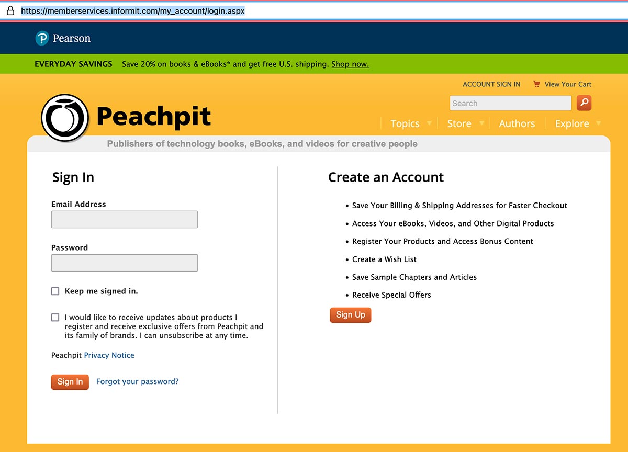
Task: Open the Store navigation menu
Action: [x=459, y=123]
